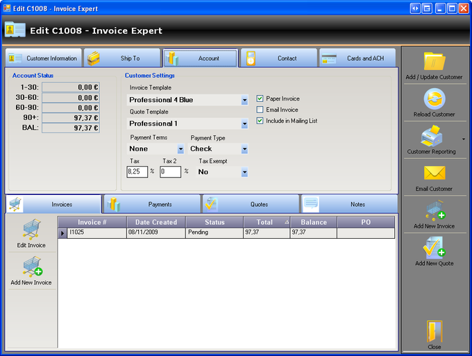Click the empty PO cell of I1025

(366, 233)
